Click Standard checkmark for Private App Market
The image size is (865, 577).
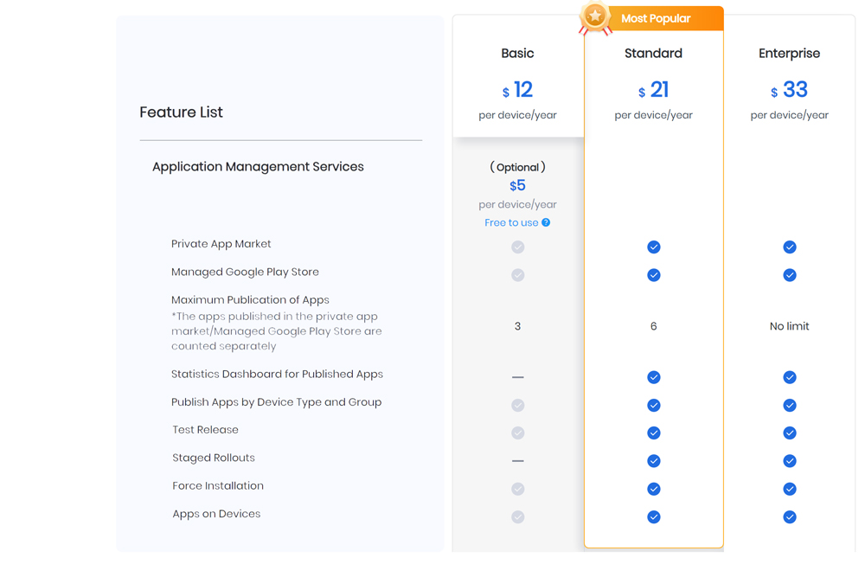[653, 247]
